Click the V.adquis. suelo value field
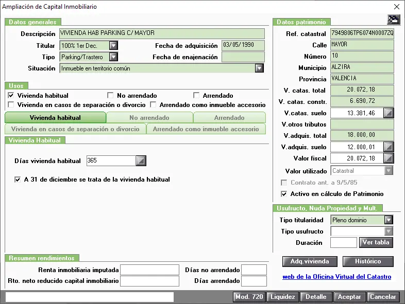Viewport: 405px width, 304px height. point(357,147)
